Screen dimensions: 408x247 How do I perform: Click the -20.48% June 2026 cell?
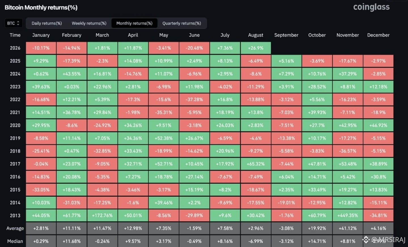pos(194,48)
